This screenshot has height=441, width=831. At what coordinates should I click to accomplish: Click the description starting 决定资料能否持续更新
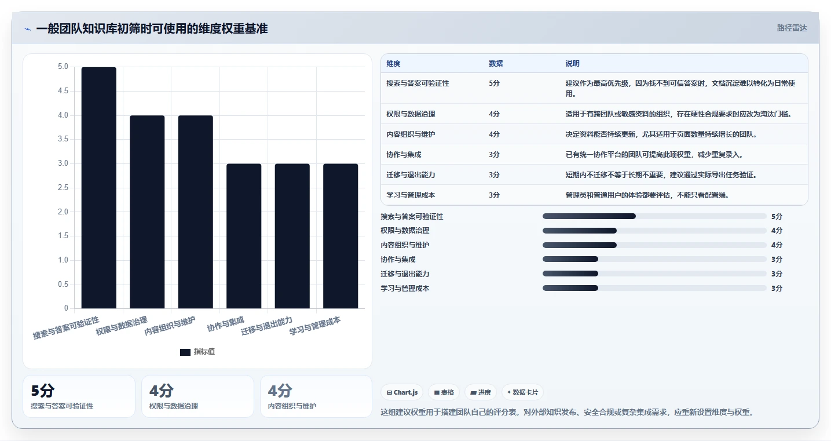[661, 134]
